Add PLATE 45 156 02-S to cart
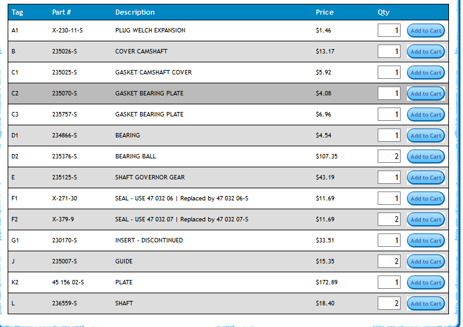The image size is (463, 327). click(425, 282)
